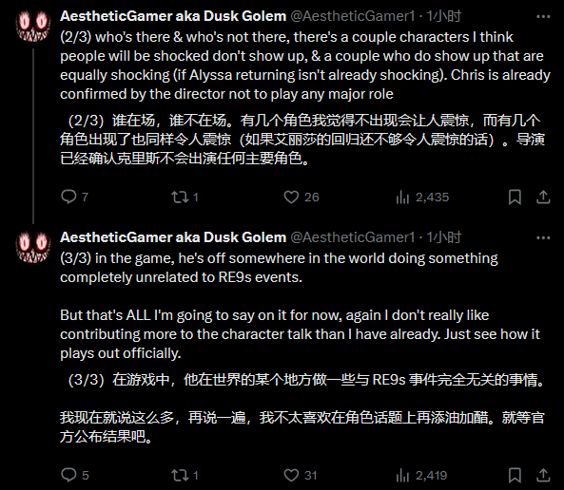The width and height of the screenshot is (564, 490).
Task: Open more options menu on (2/3) tweet
Action: pyautogui.click(x=543, y=16)
